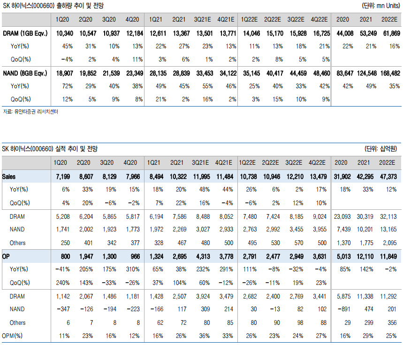The height and width of the screenshot is (345, 403).
Task: Click DRAM shipment value 12,184
Action: pos(135,33)
